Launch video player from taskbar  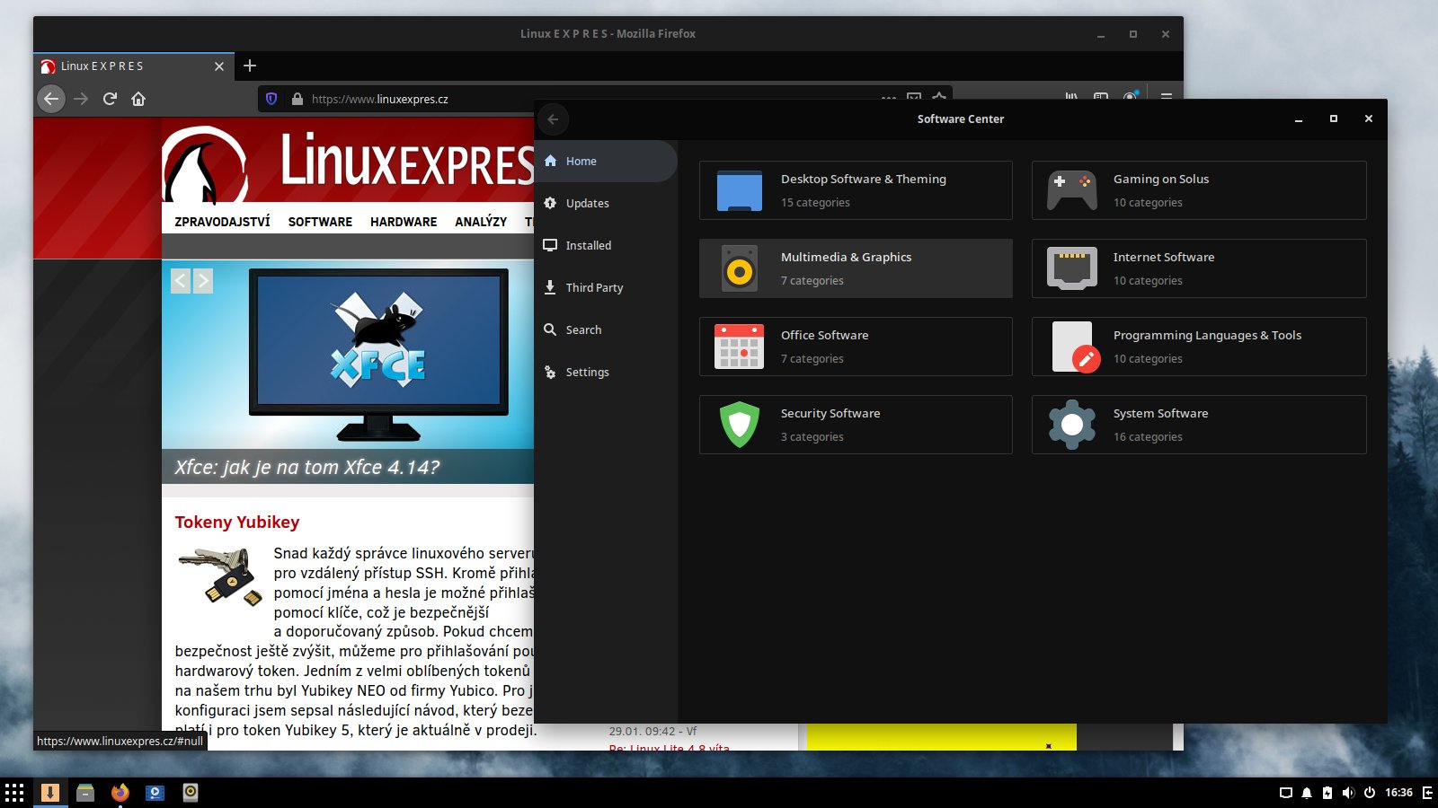155,793
